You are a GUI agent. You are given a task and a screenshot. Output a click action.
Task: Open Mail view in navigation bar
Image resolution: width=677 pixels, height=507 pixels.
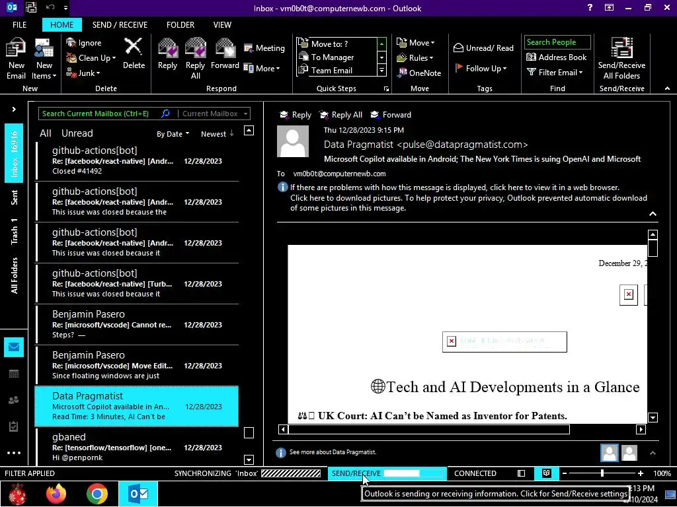(14, 347)
